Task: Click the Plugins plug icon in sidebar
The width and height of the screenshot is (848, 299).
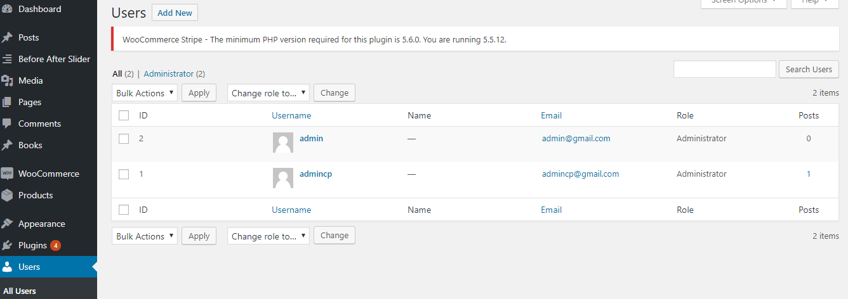Action: click(8, 245)
